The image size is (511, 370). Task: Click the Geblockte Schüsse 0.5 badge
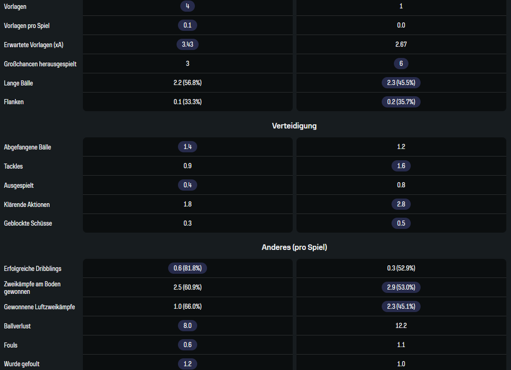(401, 223)
